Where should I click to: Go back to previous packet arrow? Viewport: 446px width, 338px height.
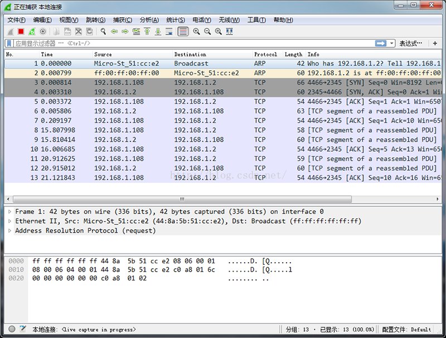point(114,32)
